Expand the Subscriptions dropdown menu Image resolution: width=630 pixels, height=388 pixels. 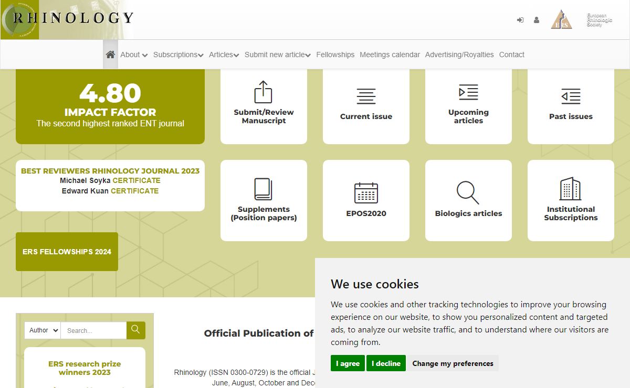coord(178,55)
